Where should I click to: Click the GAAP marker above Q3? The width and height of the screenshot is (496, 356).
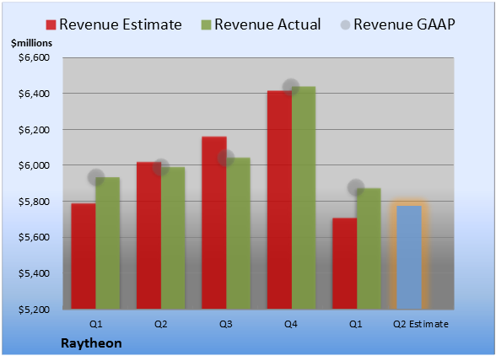[226, 158]
